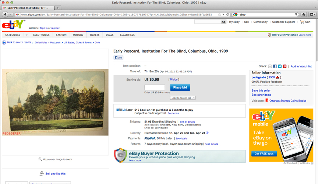Click the browser home icon

[304, 14]
